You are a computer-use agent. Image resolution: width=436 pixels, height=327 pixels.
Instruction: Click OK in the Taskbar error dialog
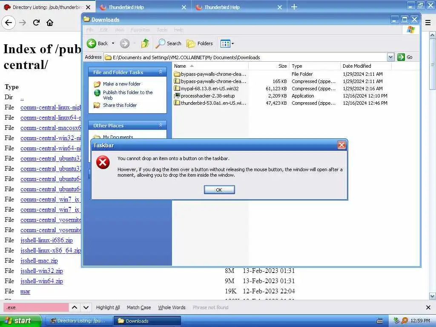(x=219, y=189)
